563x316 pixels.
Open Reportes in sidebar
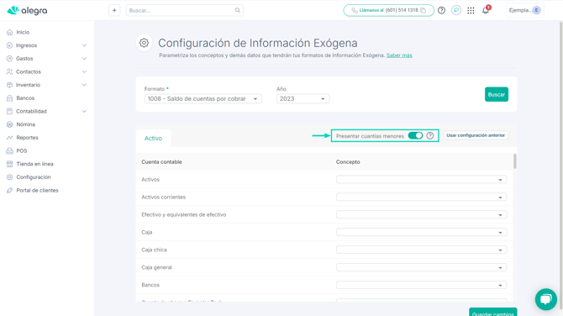[x=27, y=138]
